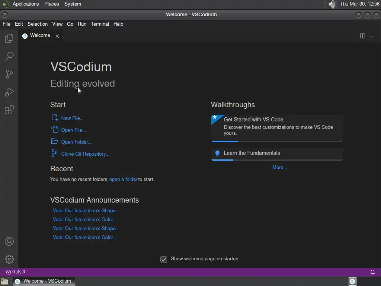This screenshot has width=381, height=286.
Task: Uncheck Show welcome page on startup
Action: tap(164, 260)
